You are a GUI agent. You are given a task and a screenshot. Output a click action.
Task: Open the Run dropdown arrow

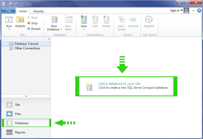[x=9, y=29]
